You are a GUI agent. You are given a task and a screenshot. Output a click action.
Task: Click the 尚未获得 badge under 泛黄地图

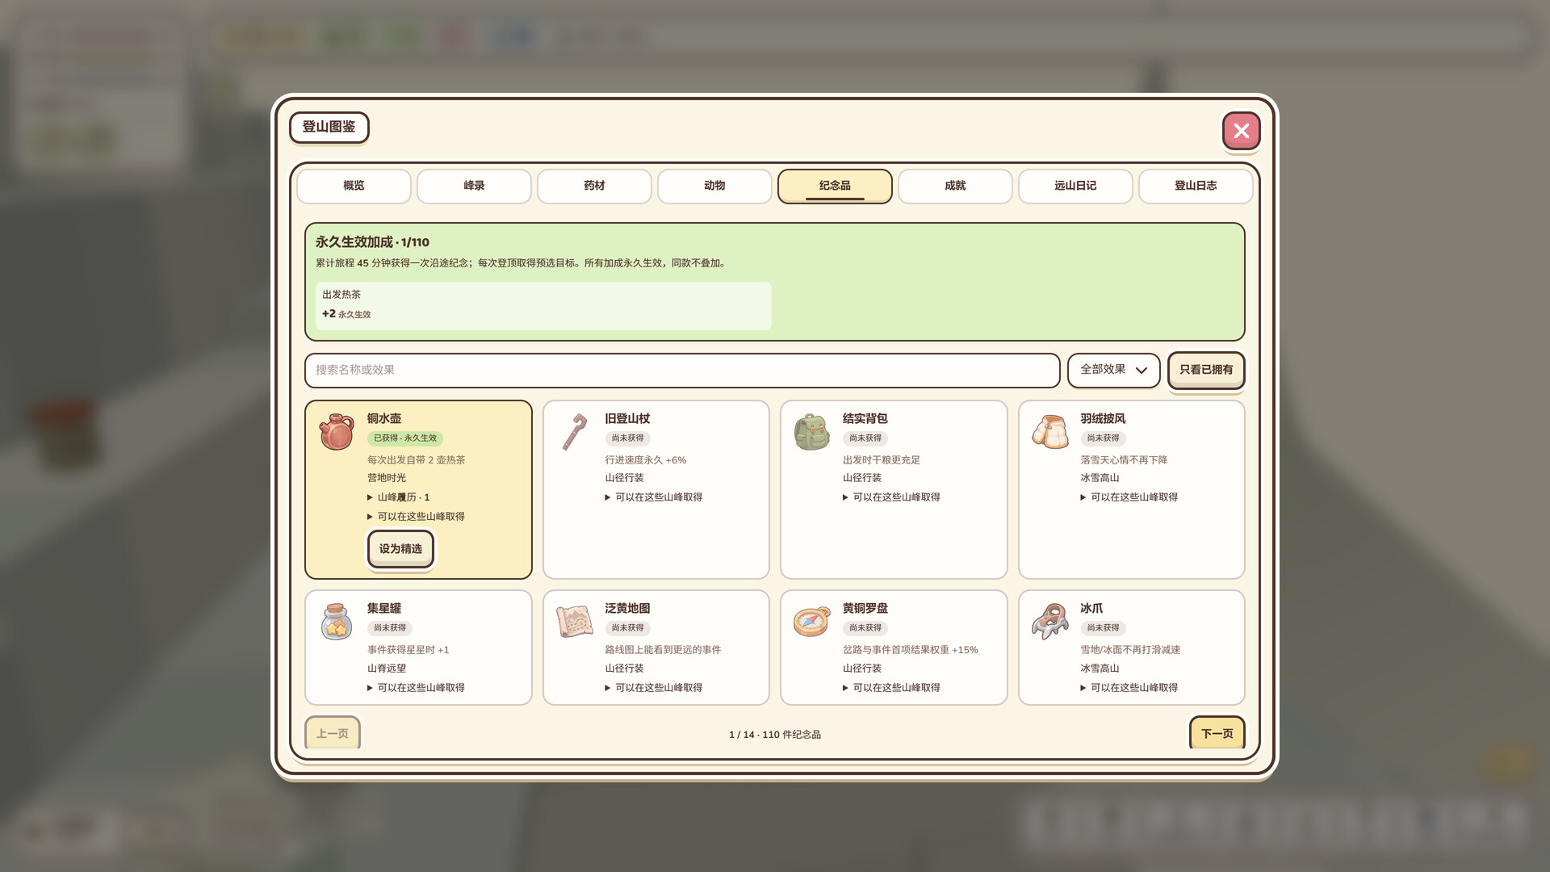(x=627, y=628)
